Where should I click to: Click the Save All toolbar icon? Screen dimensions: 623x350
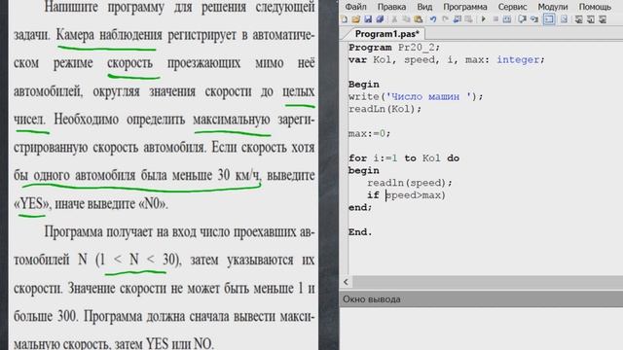(380, 19)
